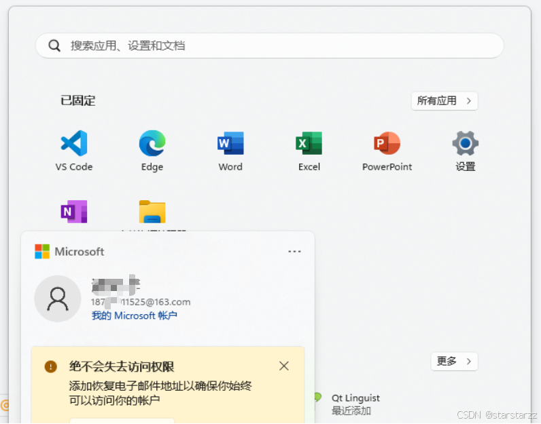The width and height of the screenshot is (541, 424).
Task: Open the File Explorer folder icon
Action: (152, 212)
